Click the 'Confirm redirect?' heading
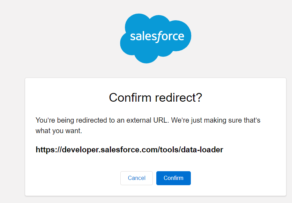Viewport: 292px width, 203px height. (155, 97)
